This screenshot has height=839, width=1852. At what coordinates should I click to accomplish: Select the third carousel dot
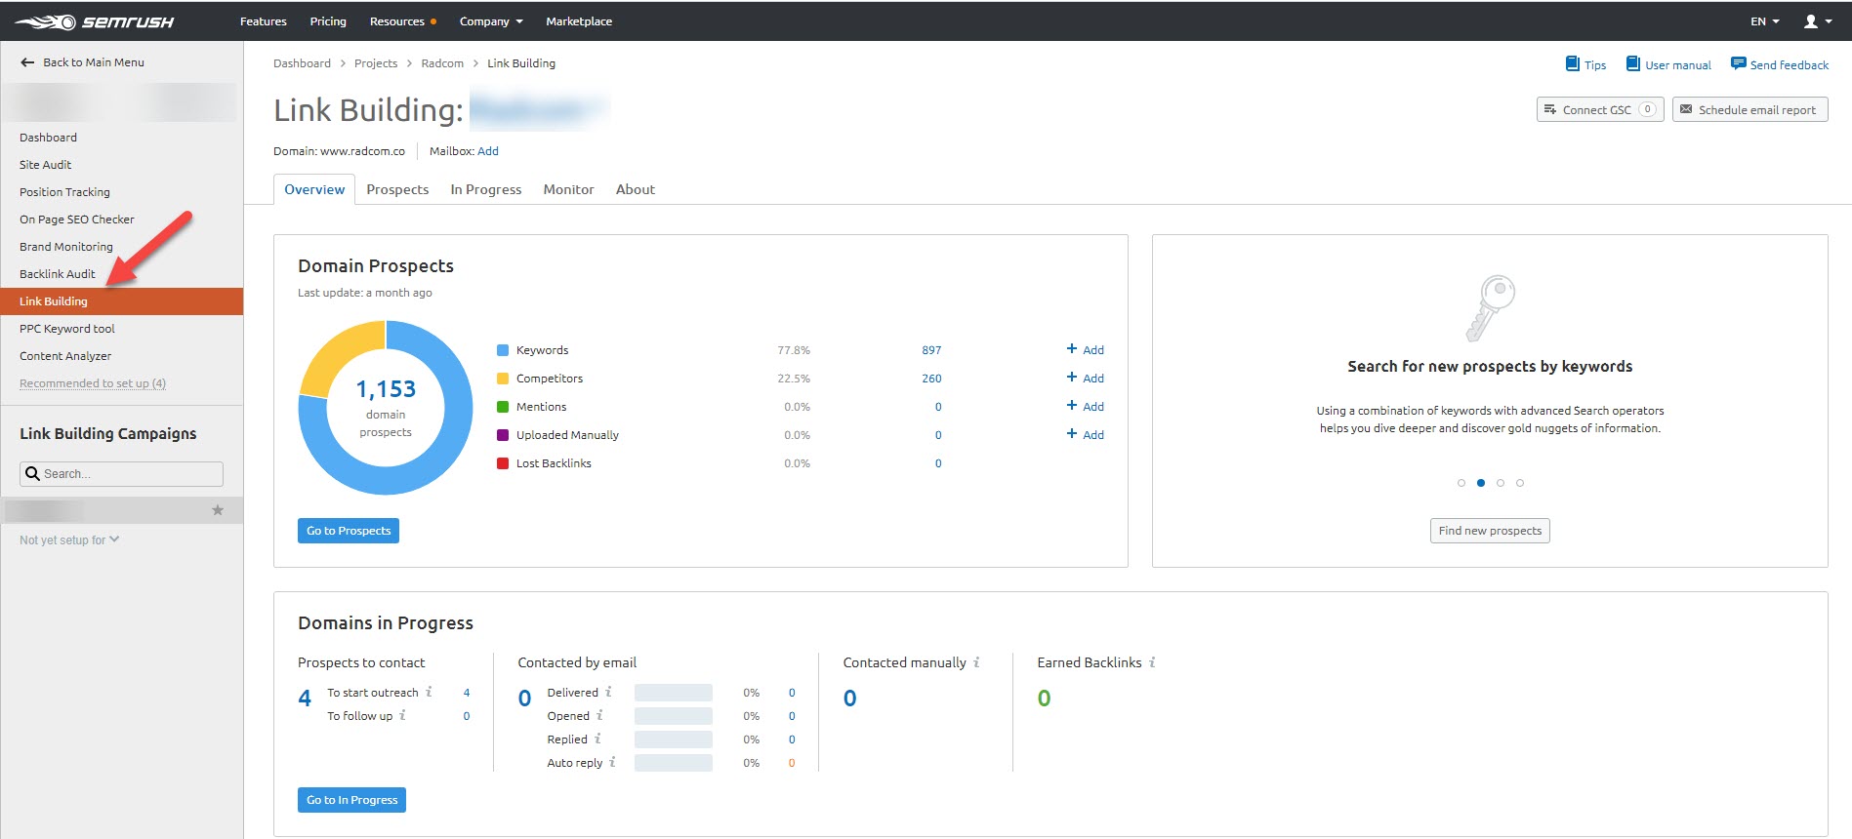tap(1501, 483)
